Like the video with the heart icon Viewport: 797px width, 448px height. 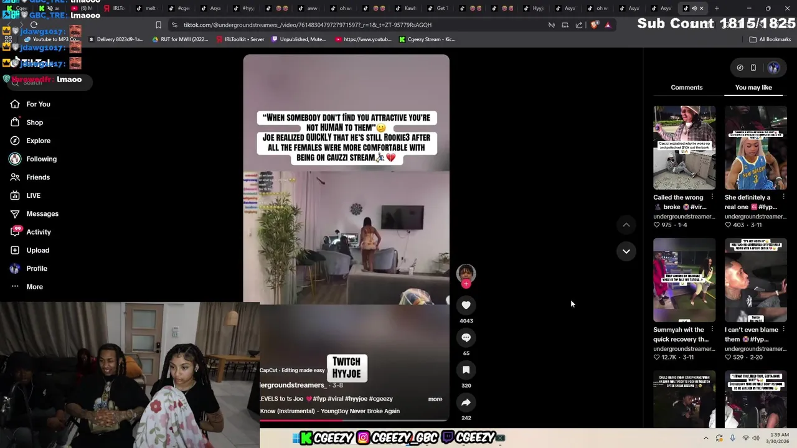(466, 305)
